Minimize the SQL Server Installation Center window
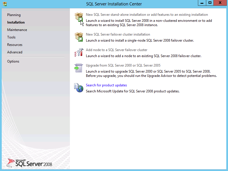 coord(202,3)
